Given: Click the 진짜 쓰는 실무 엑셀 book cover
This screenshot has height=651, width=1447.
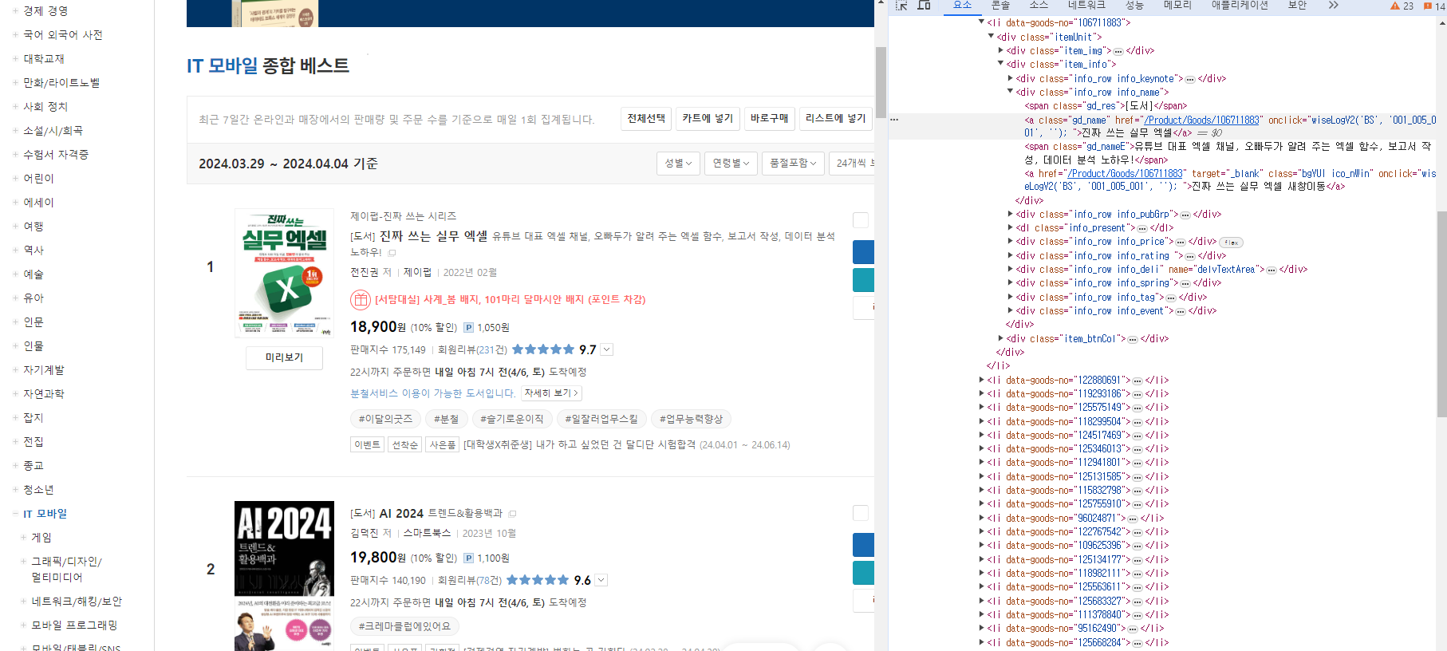Looking at the screenshot, I should pos(285,273).
